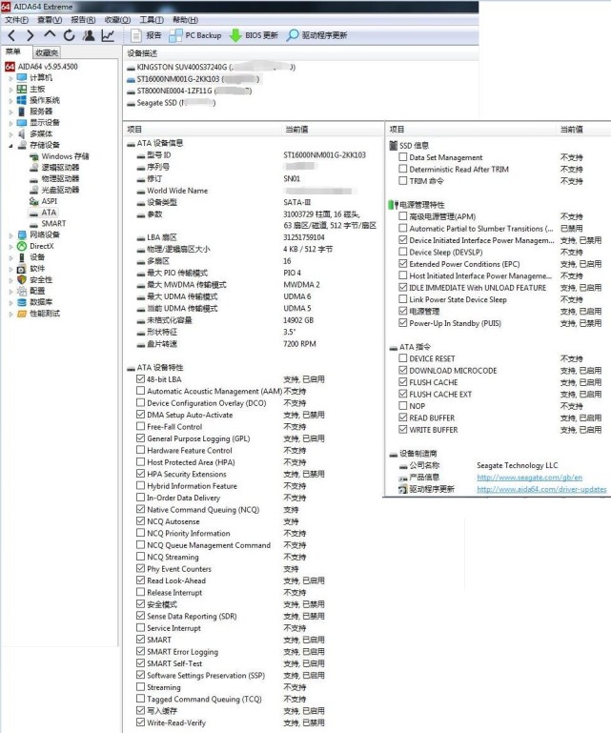The image size is (611, 733).
Task: Toggle the Read Look-Ahead checkbox
Action: click(140, 580)
